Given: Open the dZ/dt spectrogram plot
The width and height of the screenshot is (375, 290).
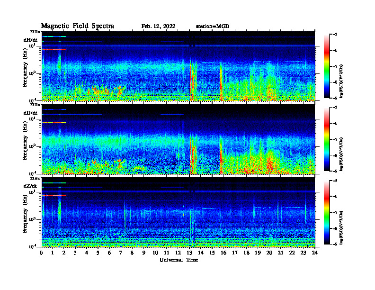Looking at the screenshot, I should (178, 212).
